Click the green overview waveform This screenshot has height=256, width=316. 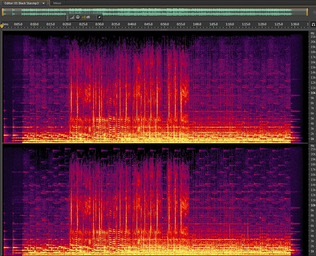155,12
